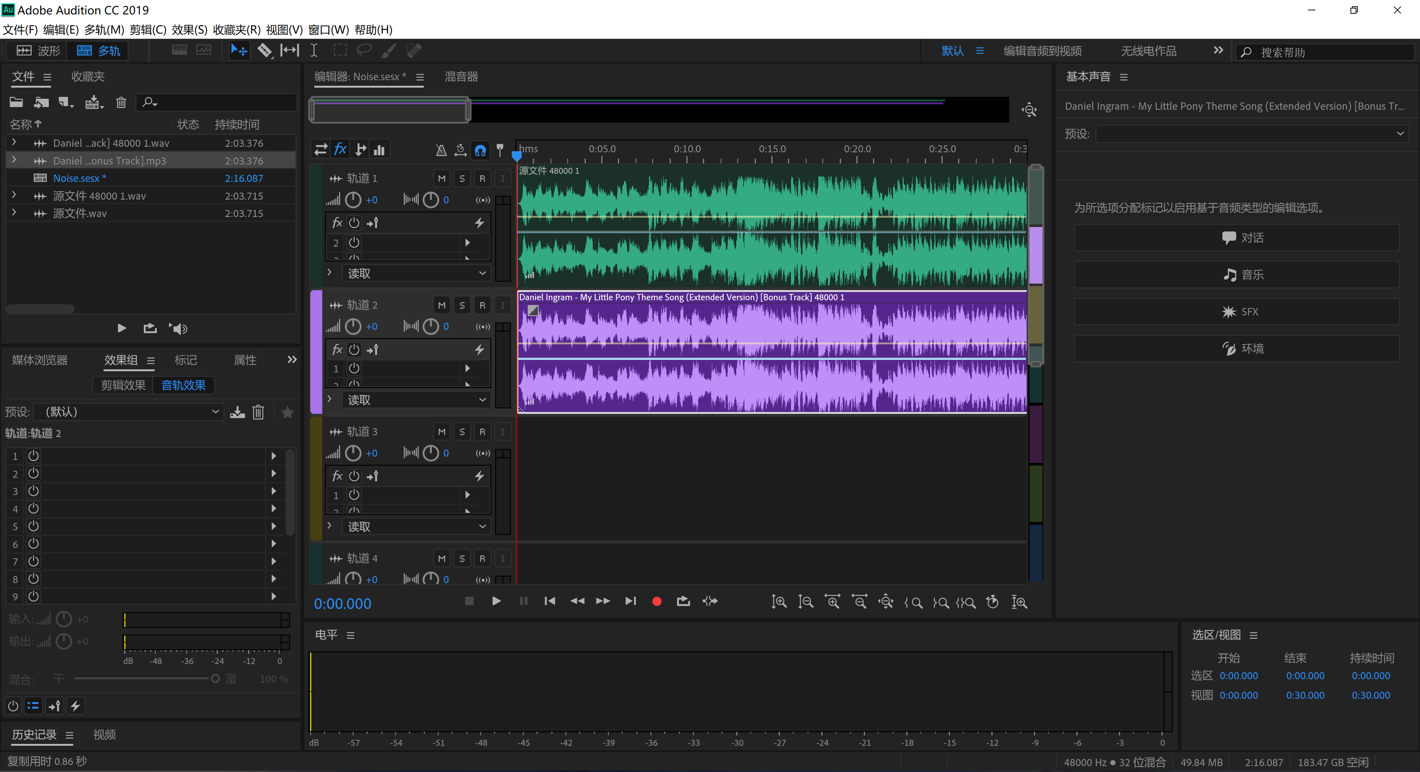Toggle snapping magnet icon in editor
The image size is (1420, 772).
480,150
